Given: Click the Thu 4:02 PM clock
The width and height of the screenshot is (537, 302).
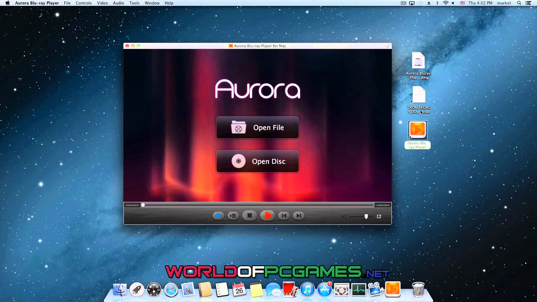Looking at the screenshot, I should tap(480, 3).
